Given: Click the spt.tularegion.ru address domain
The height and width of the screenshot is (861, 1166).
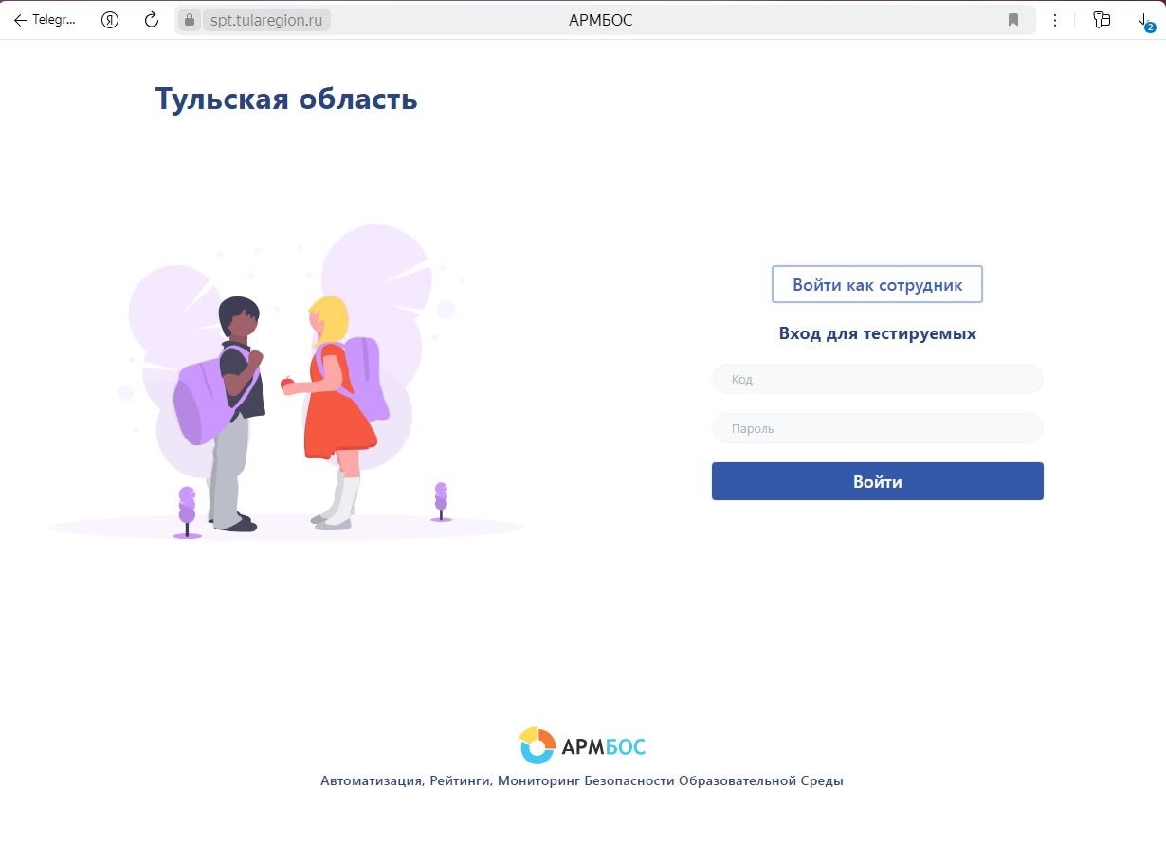Looking at the screenshot, I should pos(266,20).
